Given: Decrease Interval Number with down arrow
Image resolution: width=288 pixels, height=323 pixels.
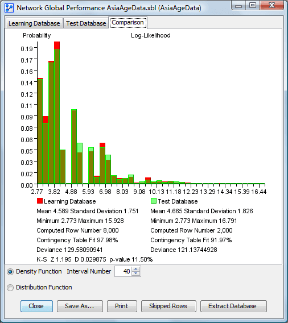Looking at the screenshot, I should click(135, 274).
